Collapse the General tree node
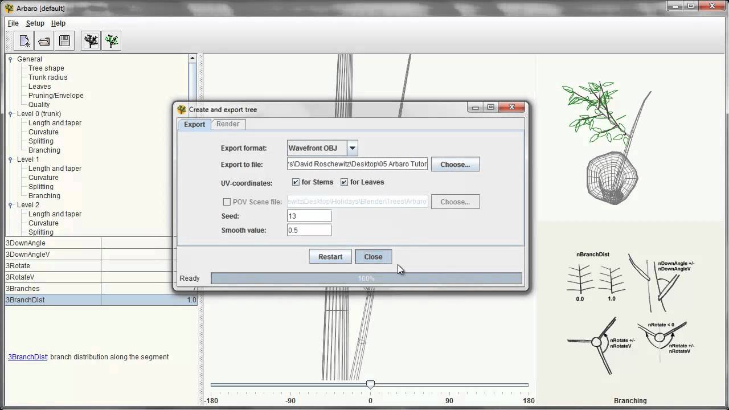729x410 pixels. coord(10,59)
